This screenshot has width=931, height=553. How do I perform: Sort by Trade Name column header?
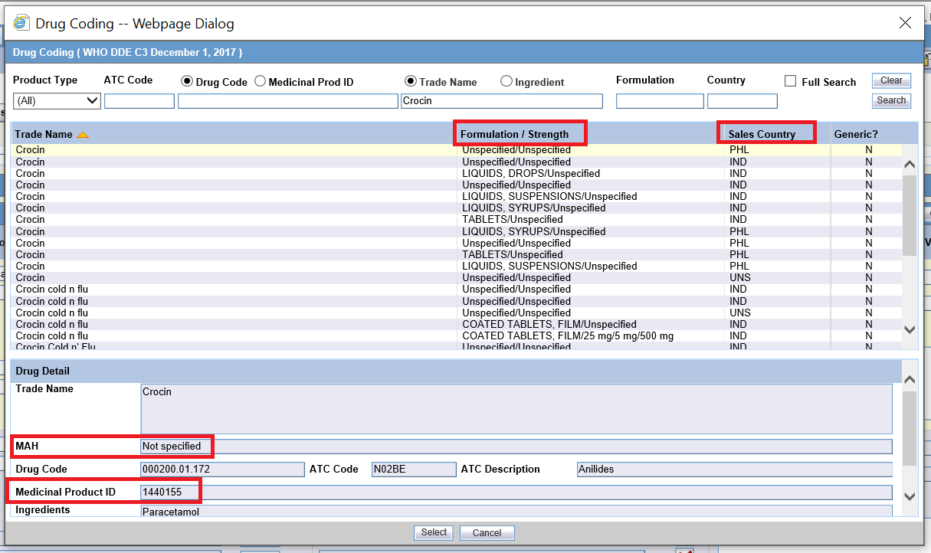[x=44, y=134]
